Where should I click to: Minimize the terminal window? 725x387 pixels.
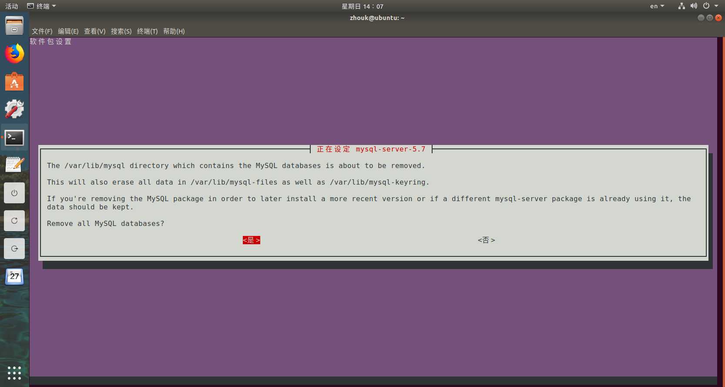tap(701, 18)
